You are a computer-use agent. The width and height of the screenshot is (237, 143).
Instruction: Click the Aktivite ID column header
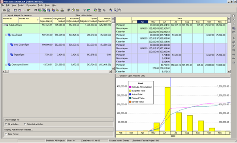pyautogui.click(x=10, y=20)
